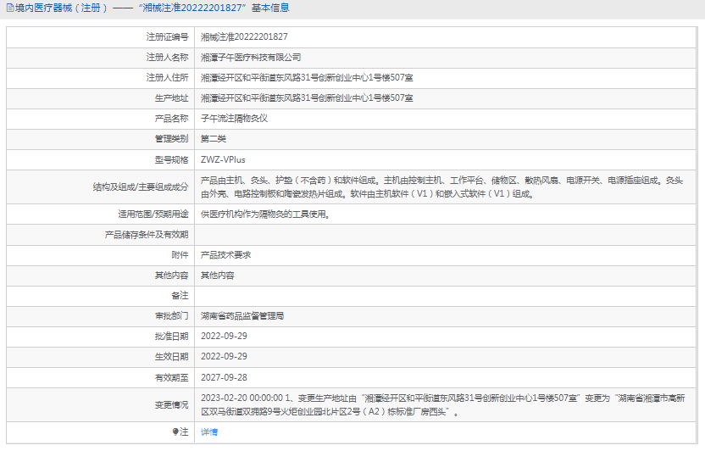
Task: Click the 注册人住所 address value
Action: coord(307,78)
